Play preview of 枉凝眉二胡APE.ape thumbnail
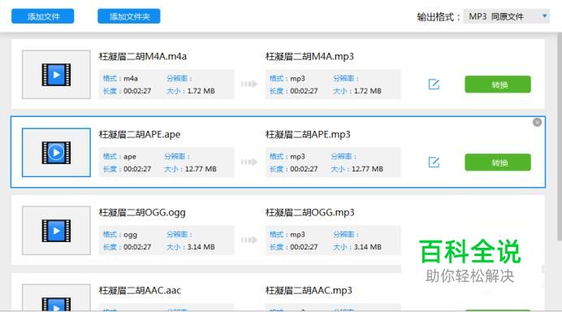This screenshot has width=562, height=312. tap(56, 153)
